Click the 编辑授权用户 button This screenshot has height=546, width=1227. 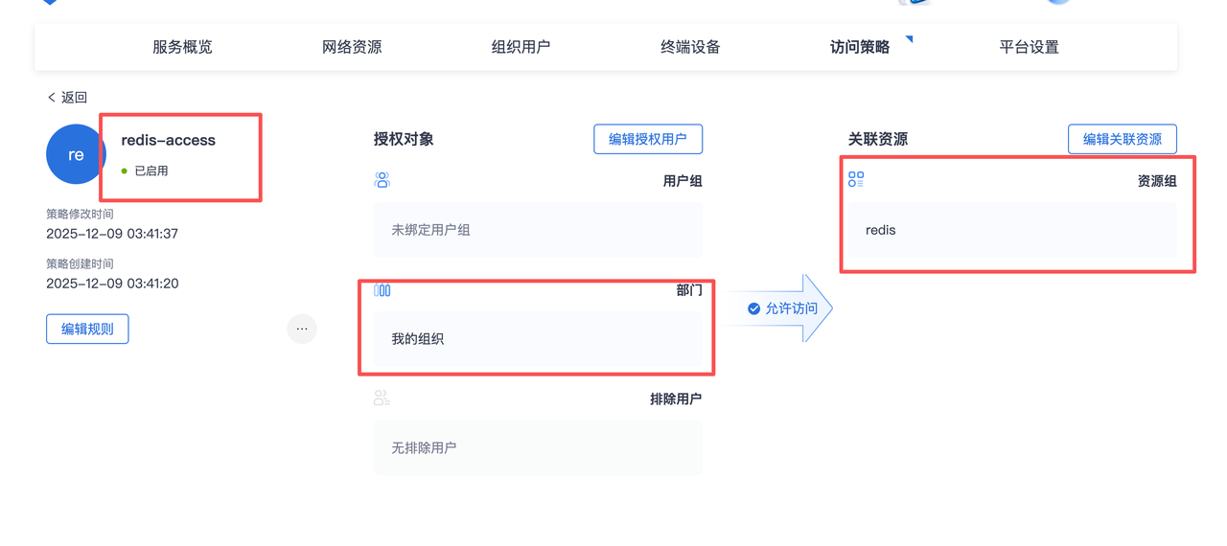[648, 139]
